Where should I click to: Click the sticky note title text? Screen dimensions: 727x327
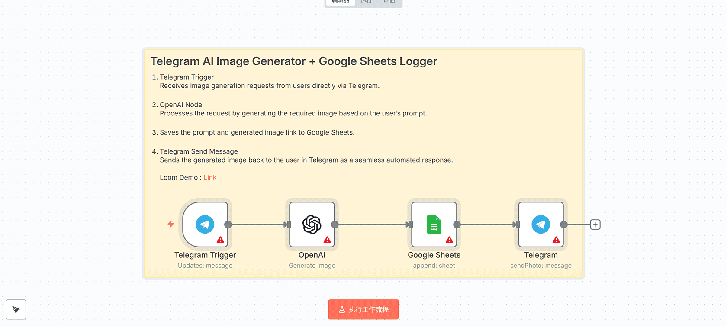click(x=293, y=61)
